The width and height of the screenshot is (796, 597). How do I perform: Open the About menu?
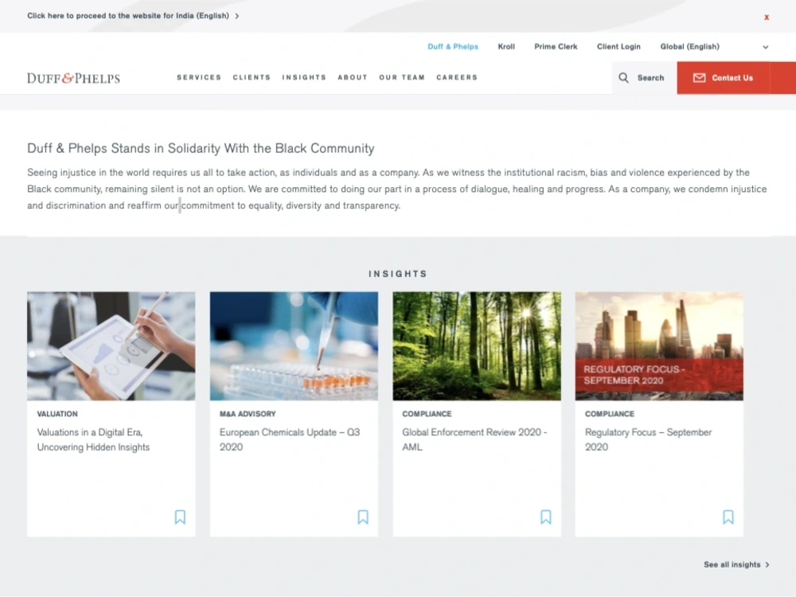point(353,78)
